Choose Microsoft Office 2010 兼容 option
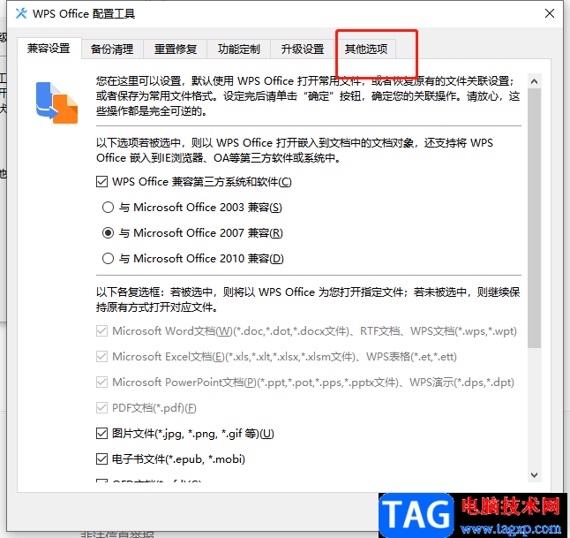Viewport: 570px width, 538px height. pos(108,259)
